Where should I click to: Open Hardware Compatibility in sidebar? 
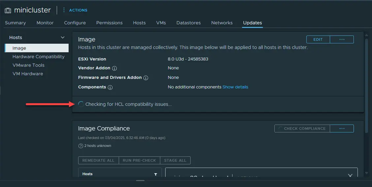(x=39, y=57)
